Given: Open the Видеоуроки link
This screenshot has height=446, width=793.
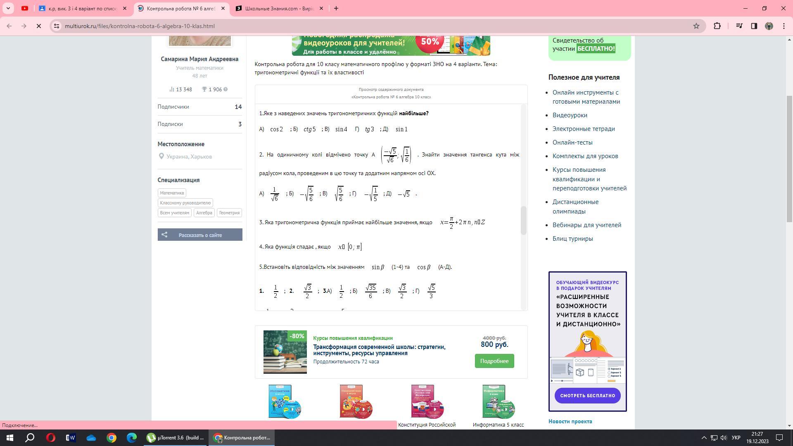Looking at the screenshot, I should tap(570, 115).
